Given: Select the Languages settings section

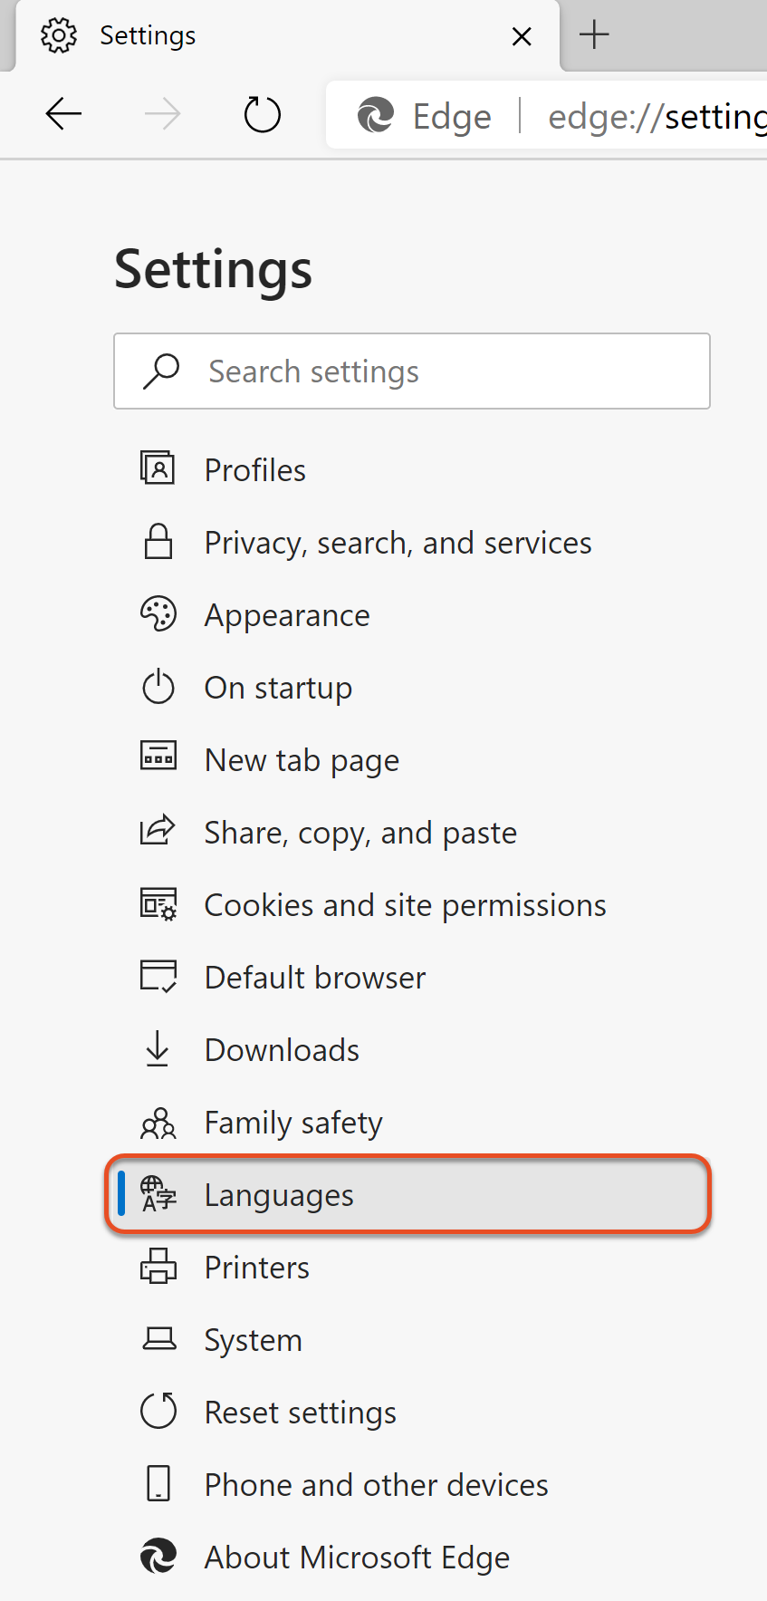Looking at the screenshot, I should [x=279, y=1195].
